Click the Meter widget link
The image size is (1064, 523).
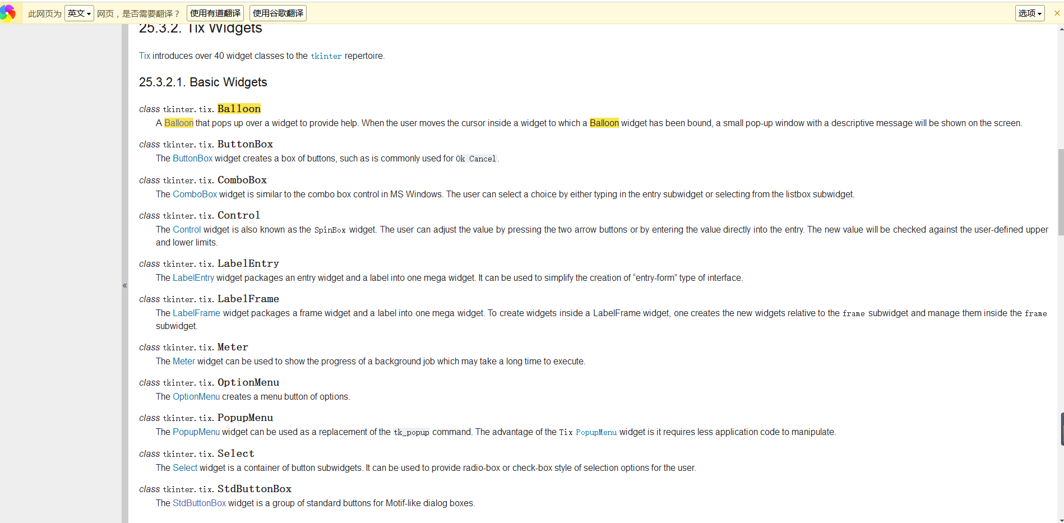184,362
